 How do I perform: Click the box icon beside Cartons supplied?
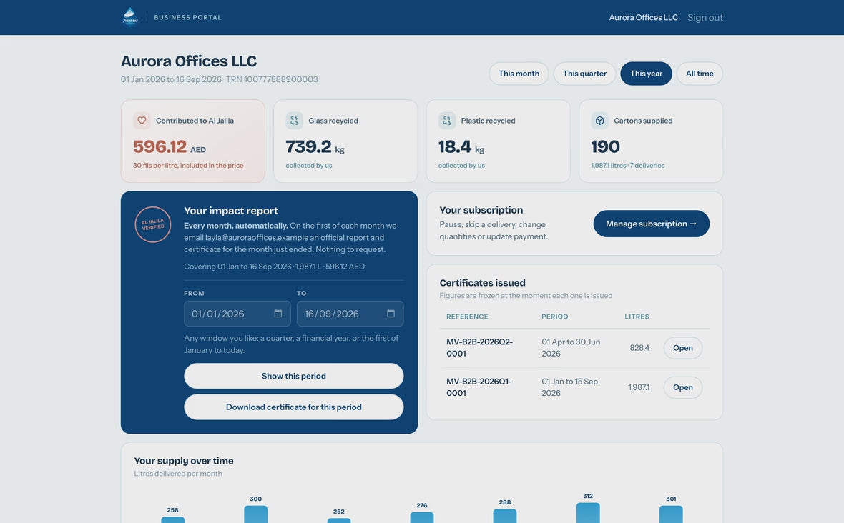(599, 121)
